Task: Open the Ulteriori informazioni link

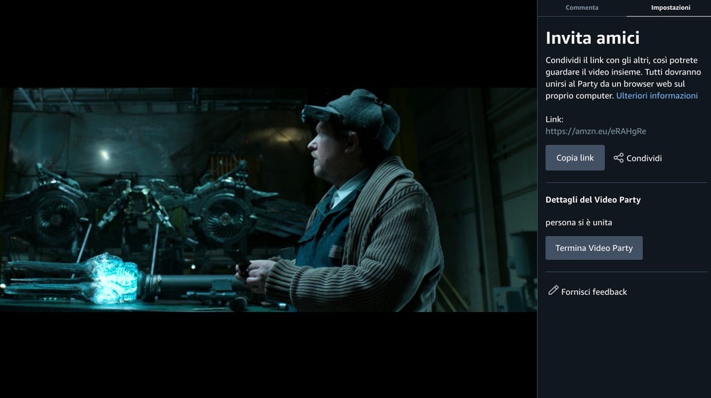Action: [656, 96]
